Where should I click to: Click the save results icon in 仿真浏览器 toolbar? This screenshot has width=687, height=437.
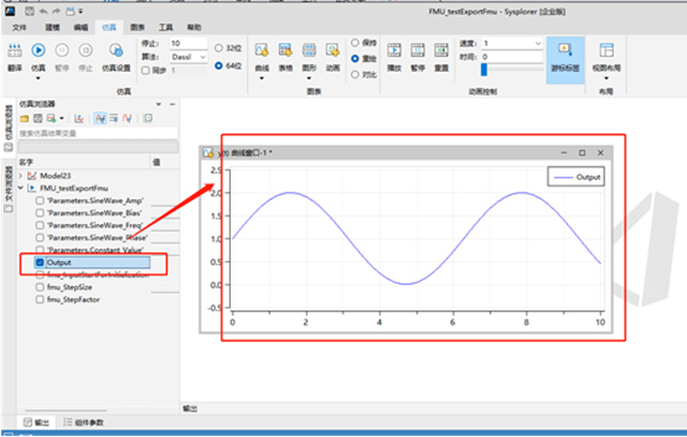tap(38, 118)
